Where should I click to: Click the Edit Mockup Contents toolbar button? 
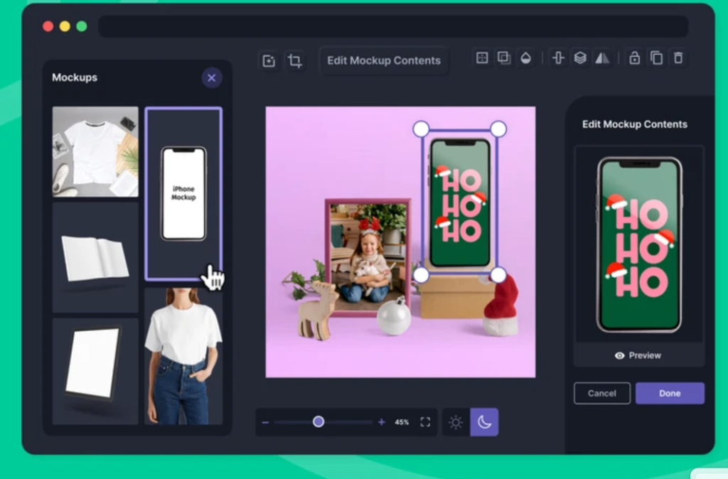384,60
